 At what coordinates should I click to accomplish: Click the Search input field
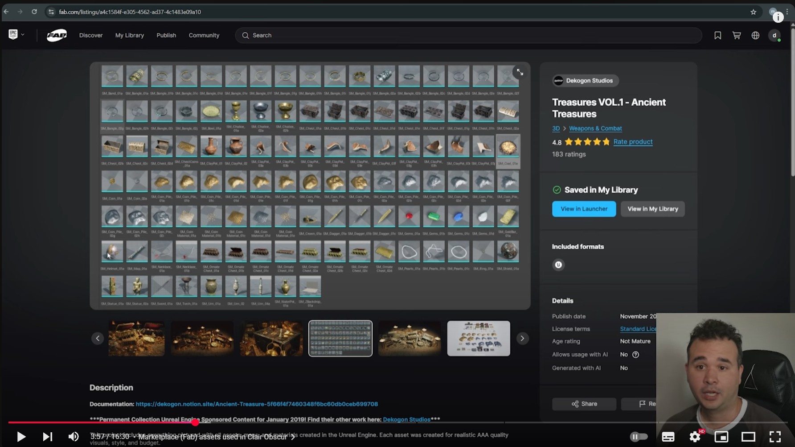tap(468, 35)
